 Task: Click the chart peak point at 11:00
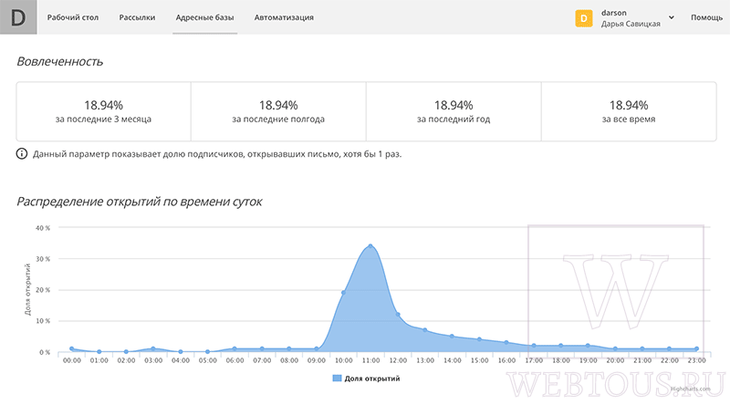pos(370,245)
